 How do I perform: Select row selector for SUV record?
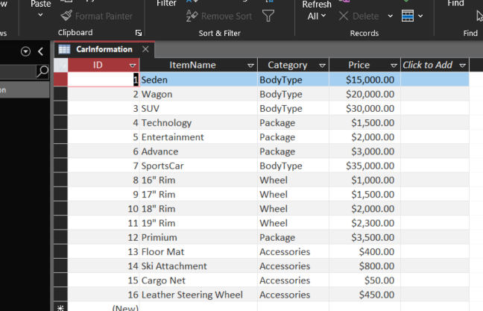tap(60, 108)
